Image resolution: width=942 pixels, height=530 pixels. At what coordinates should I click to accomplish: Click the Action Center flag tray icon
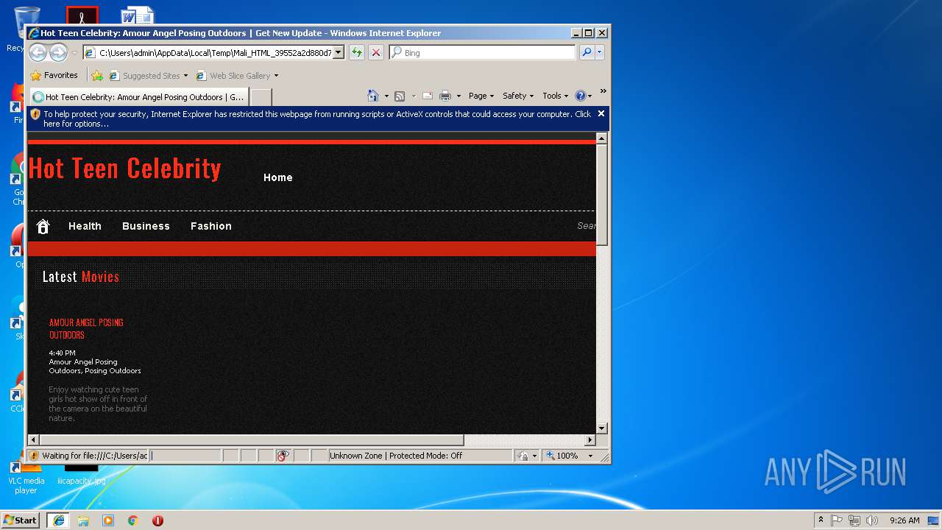click(x=837, y=520)
